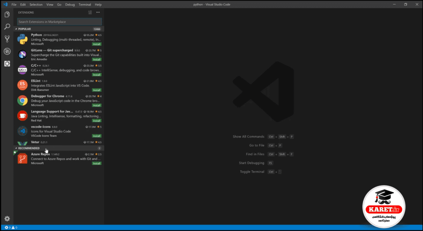Click the VS Code logo in title bar

coord(5,4)
